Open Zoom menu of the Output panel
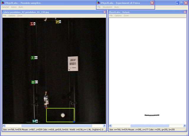The image size is (189, 136). tap(126, 16)
